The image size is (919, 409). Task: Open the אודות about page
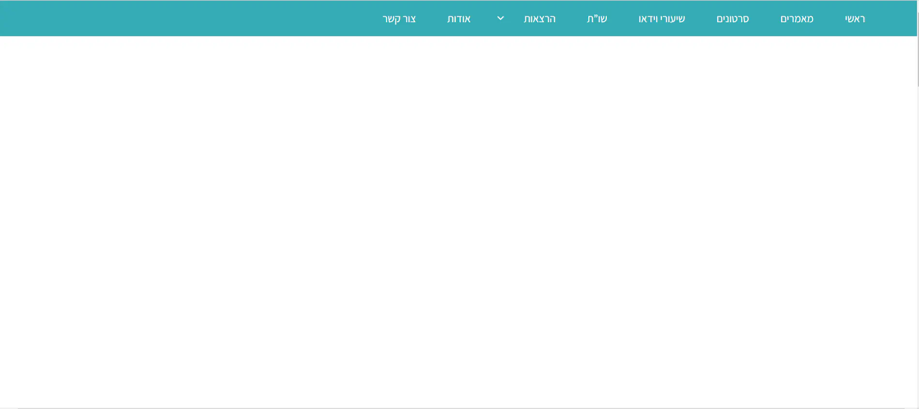[459, 19]
